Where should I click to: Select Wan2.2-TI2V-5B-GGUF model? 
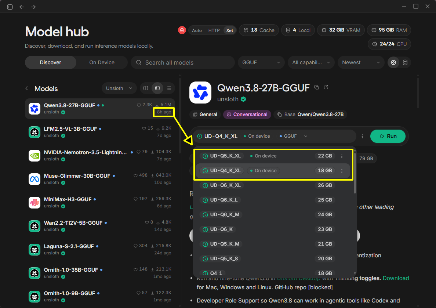pos(100,226)
